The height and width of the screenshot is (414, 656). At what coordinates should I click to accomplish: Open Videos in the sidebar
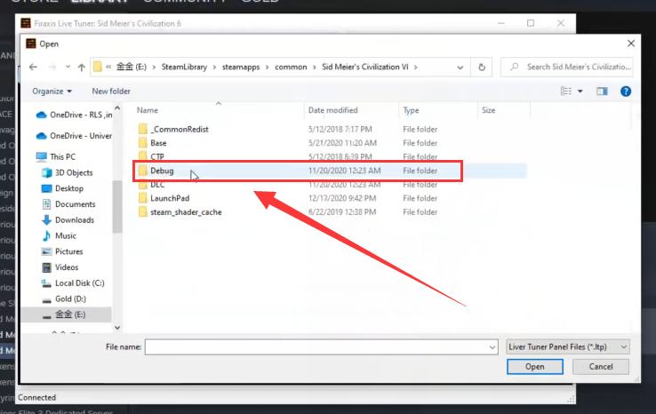pos(60,267)
